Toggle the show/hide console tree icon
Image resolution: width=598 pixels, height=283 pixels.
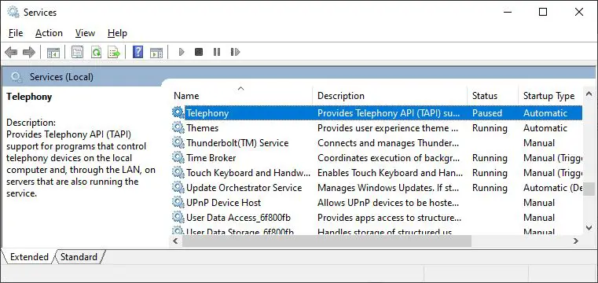(x=53, y=52)
